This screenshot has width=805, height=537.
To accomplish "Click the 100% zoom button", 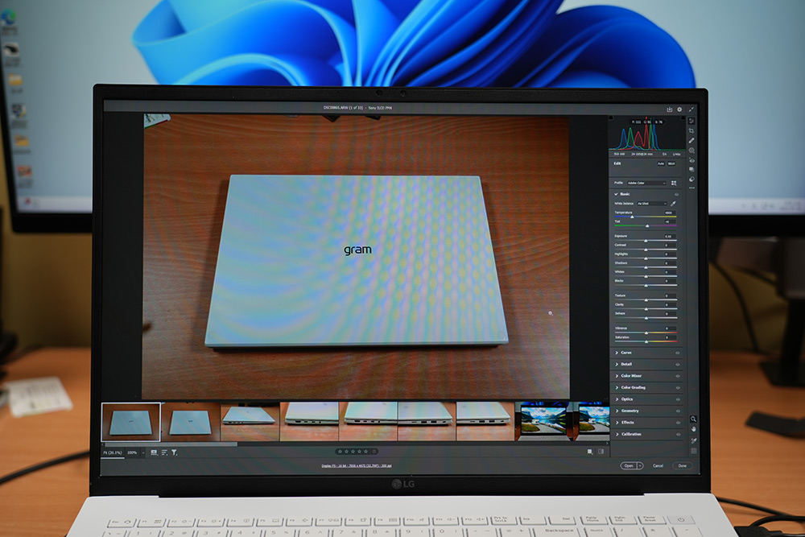I will [x=133, y=452].
